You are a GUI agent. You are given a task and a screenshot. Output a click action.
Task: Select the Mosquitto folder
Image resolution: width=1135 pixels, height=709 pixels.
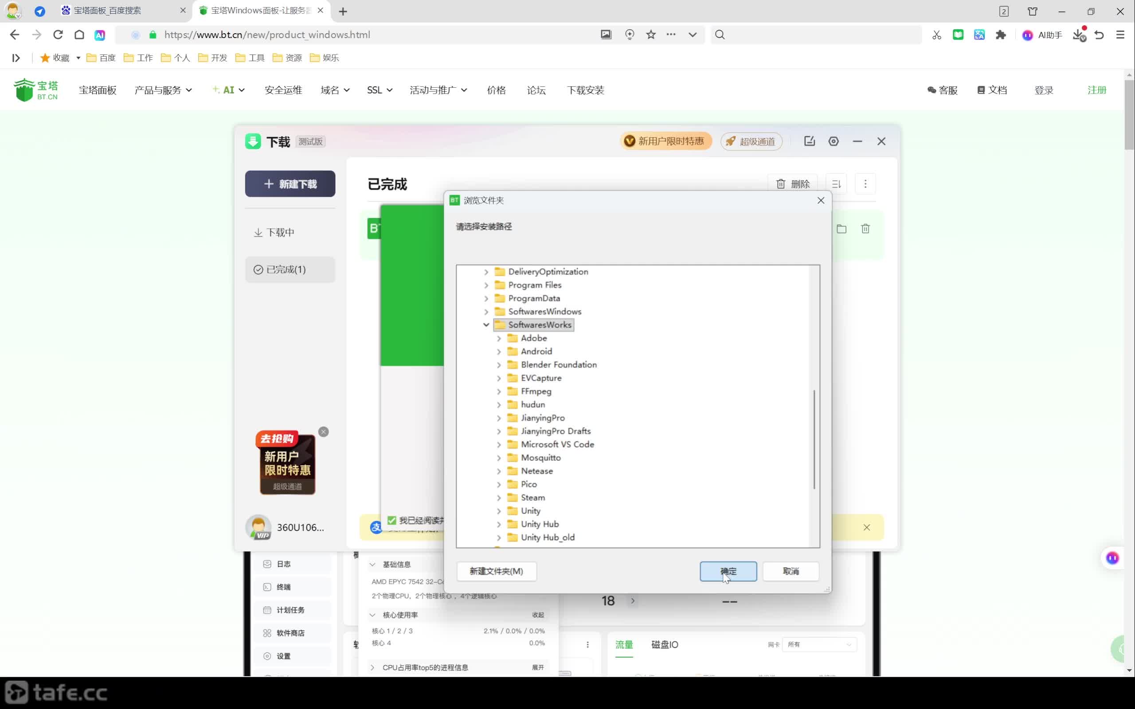(540, 458)
